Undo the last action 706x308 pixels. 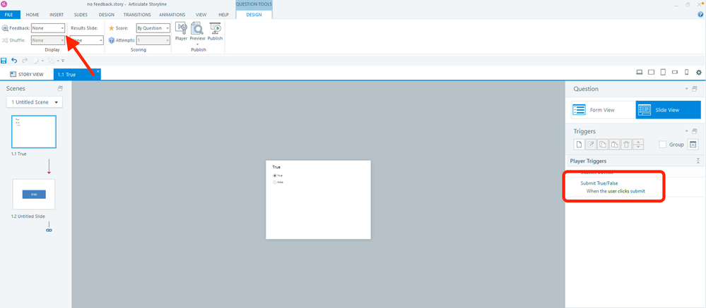pos(14,60)
